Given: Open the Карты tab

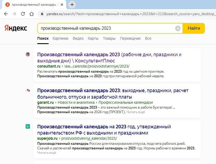Looking at the screenshot, I should tap(93, 38).
